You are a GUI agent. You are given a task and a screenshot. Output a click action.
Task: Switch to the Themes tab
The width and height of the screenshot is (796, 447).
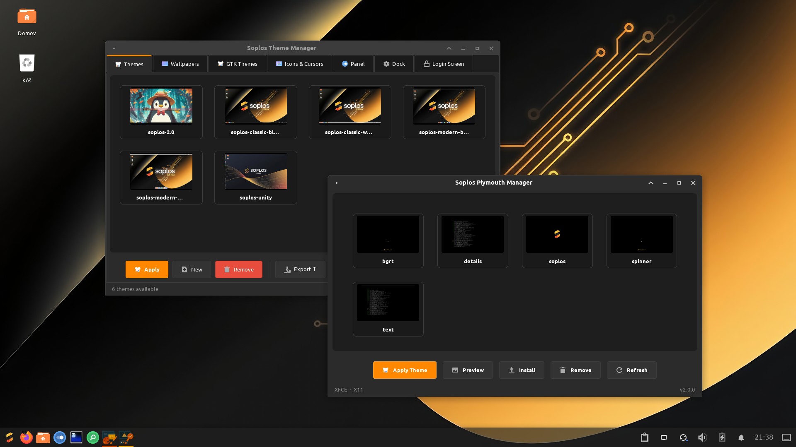coord(129,64)
